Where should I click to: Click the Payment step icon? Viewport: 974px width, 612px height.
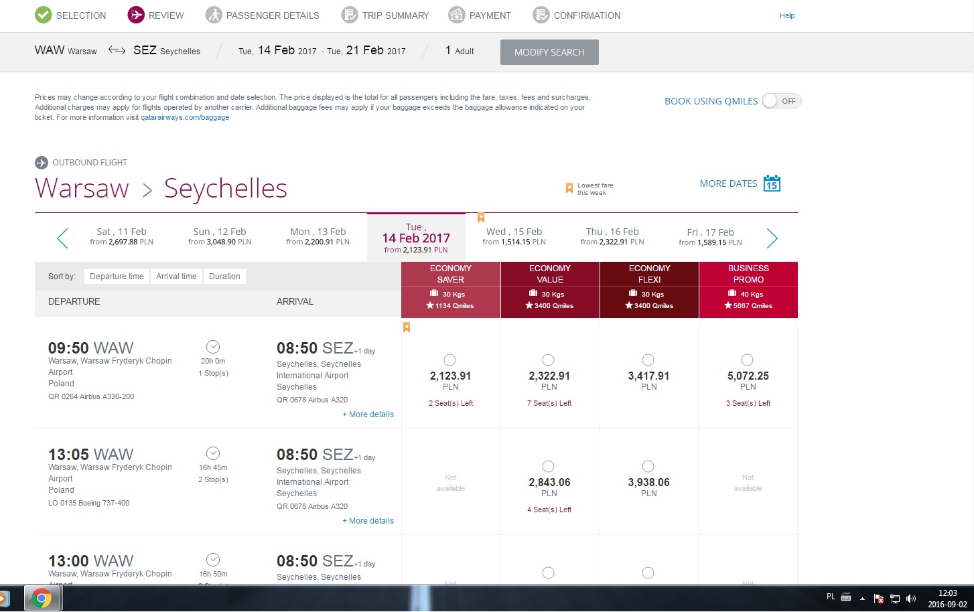pos(457,15)
